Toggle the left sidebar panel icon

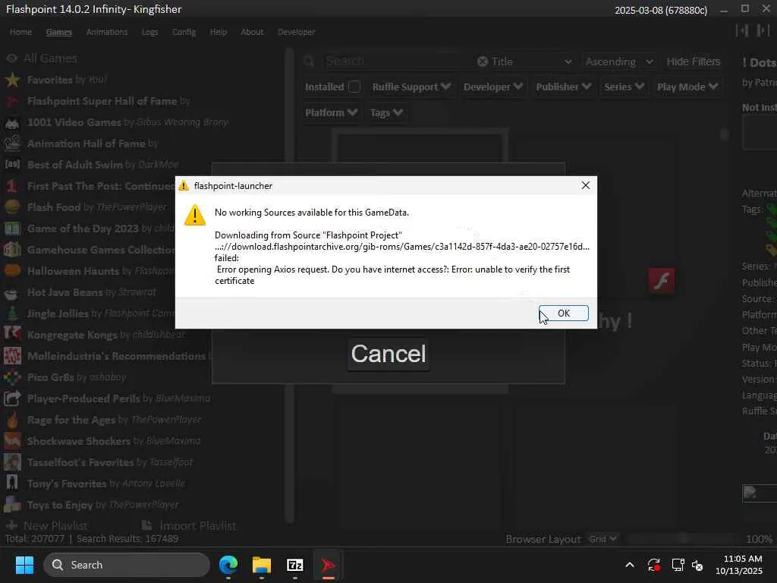tap(742, 30)
